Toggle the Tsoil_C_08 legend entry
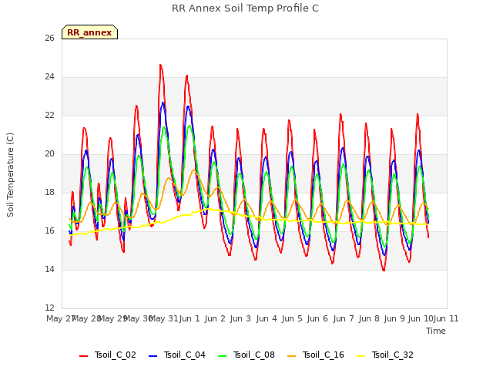493x370 pixels. click(246, 355)
